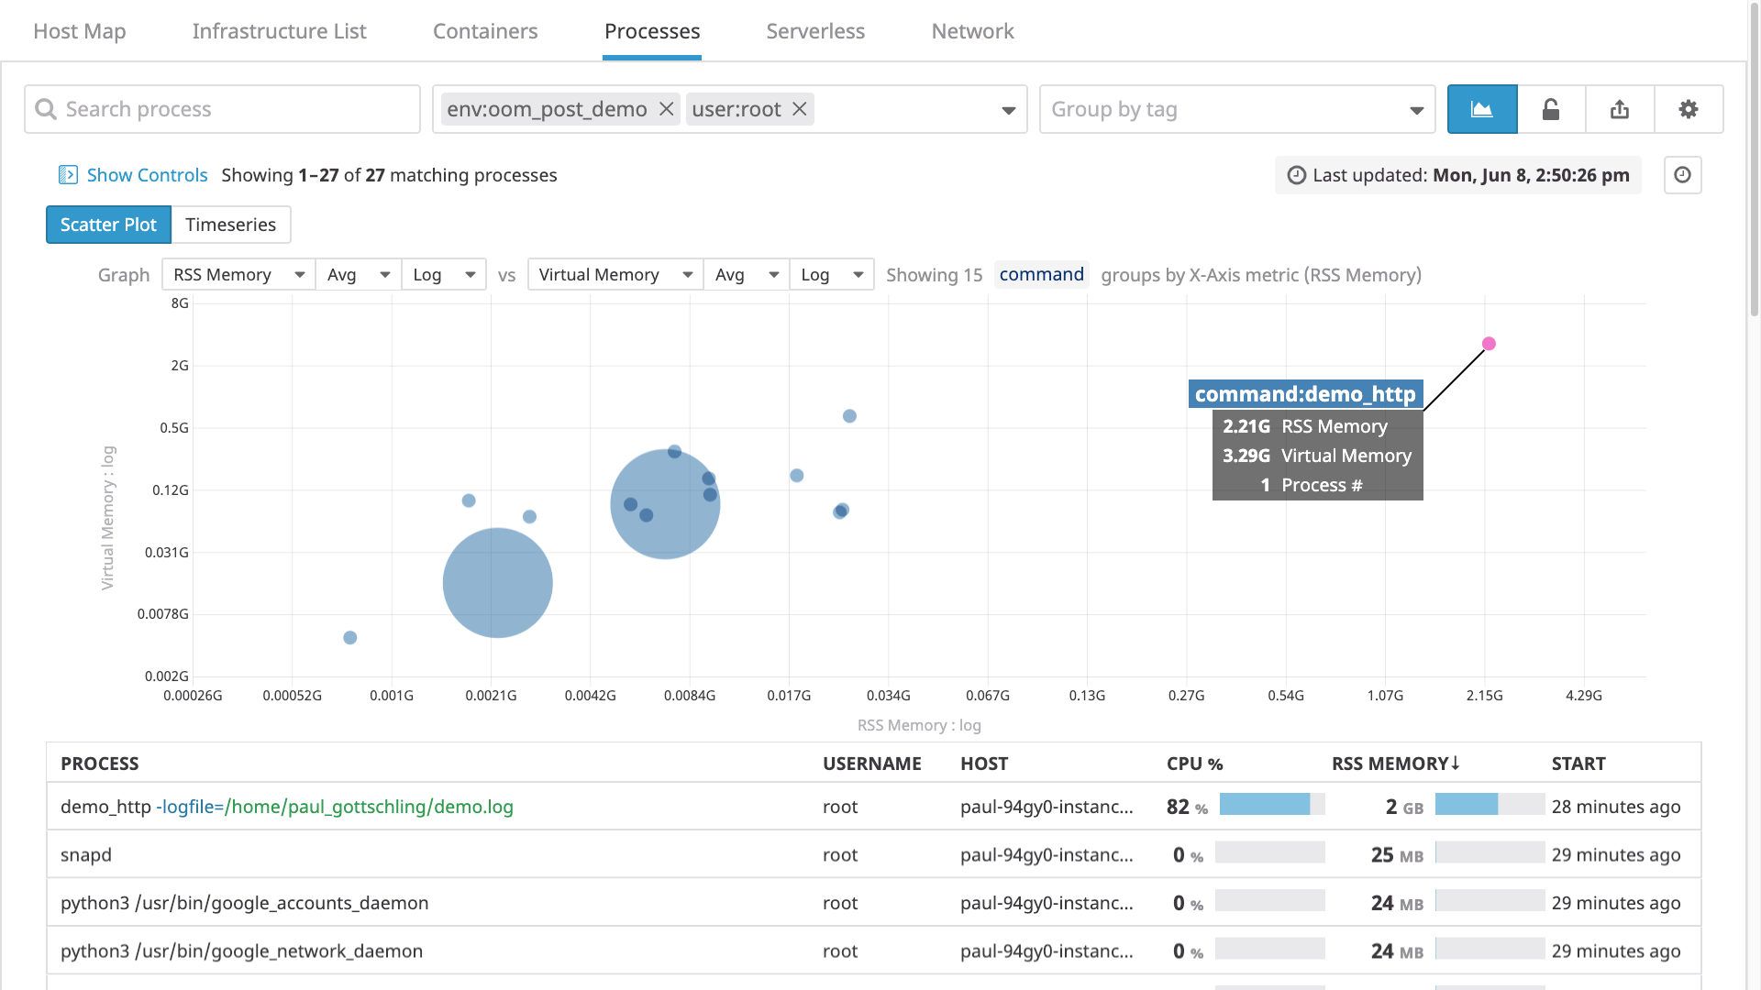Open the demo.log logfile link

337,808
